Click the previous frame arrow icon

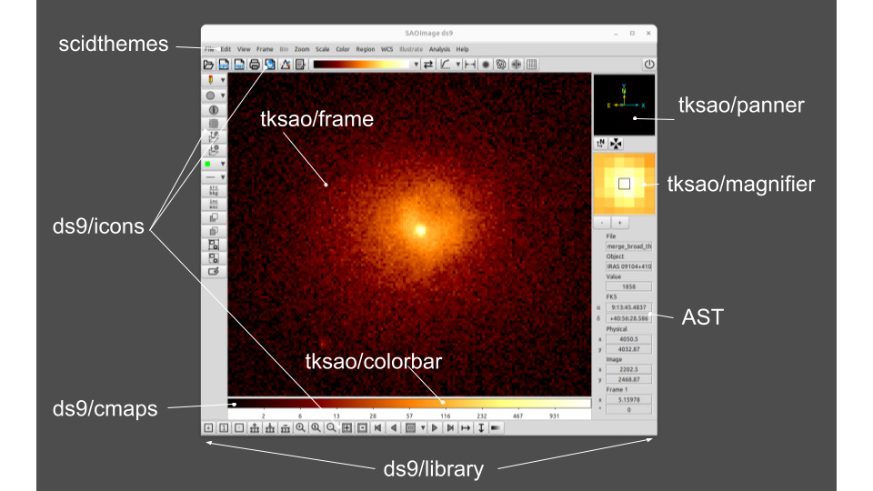[x=394, y=428]
